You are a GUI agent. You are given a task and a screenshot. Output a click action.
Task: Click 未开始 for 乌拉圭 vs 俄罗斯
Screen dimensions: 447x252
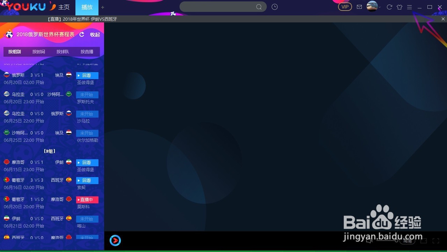[x=87, y=114]
